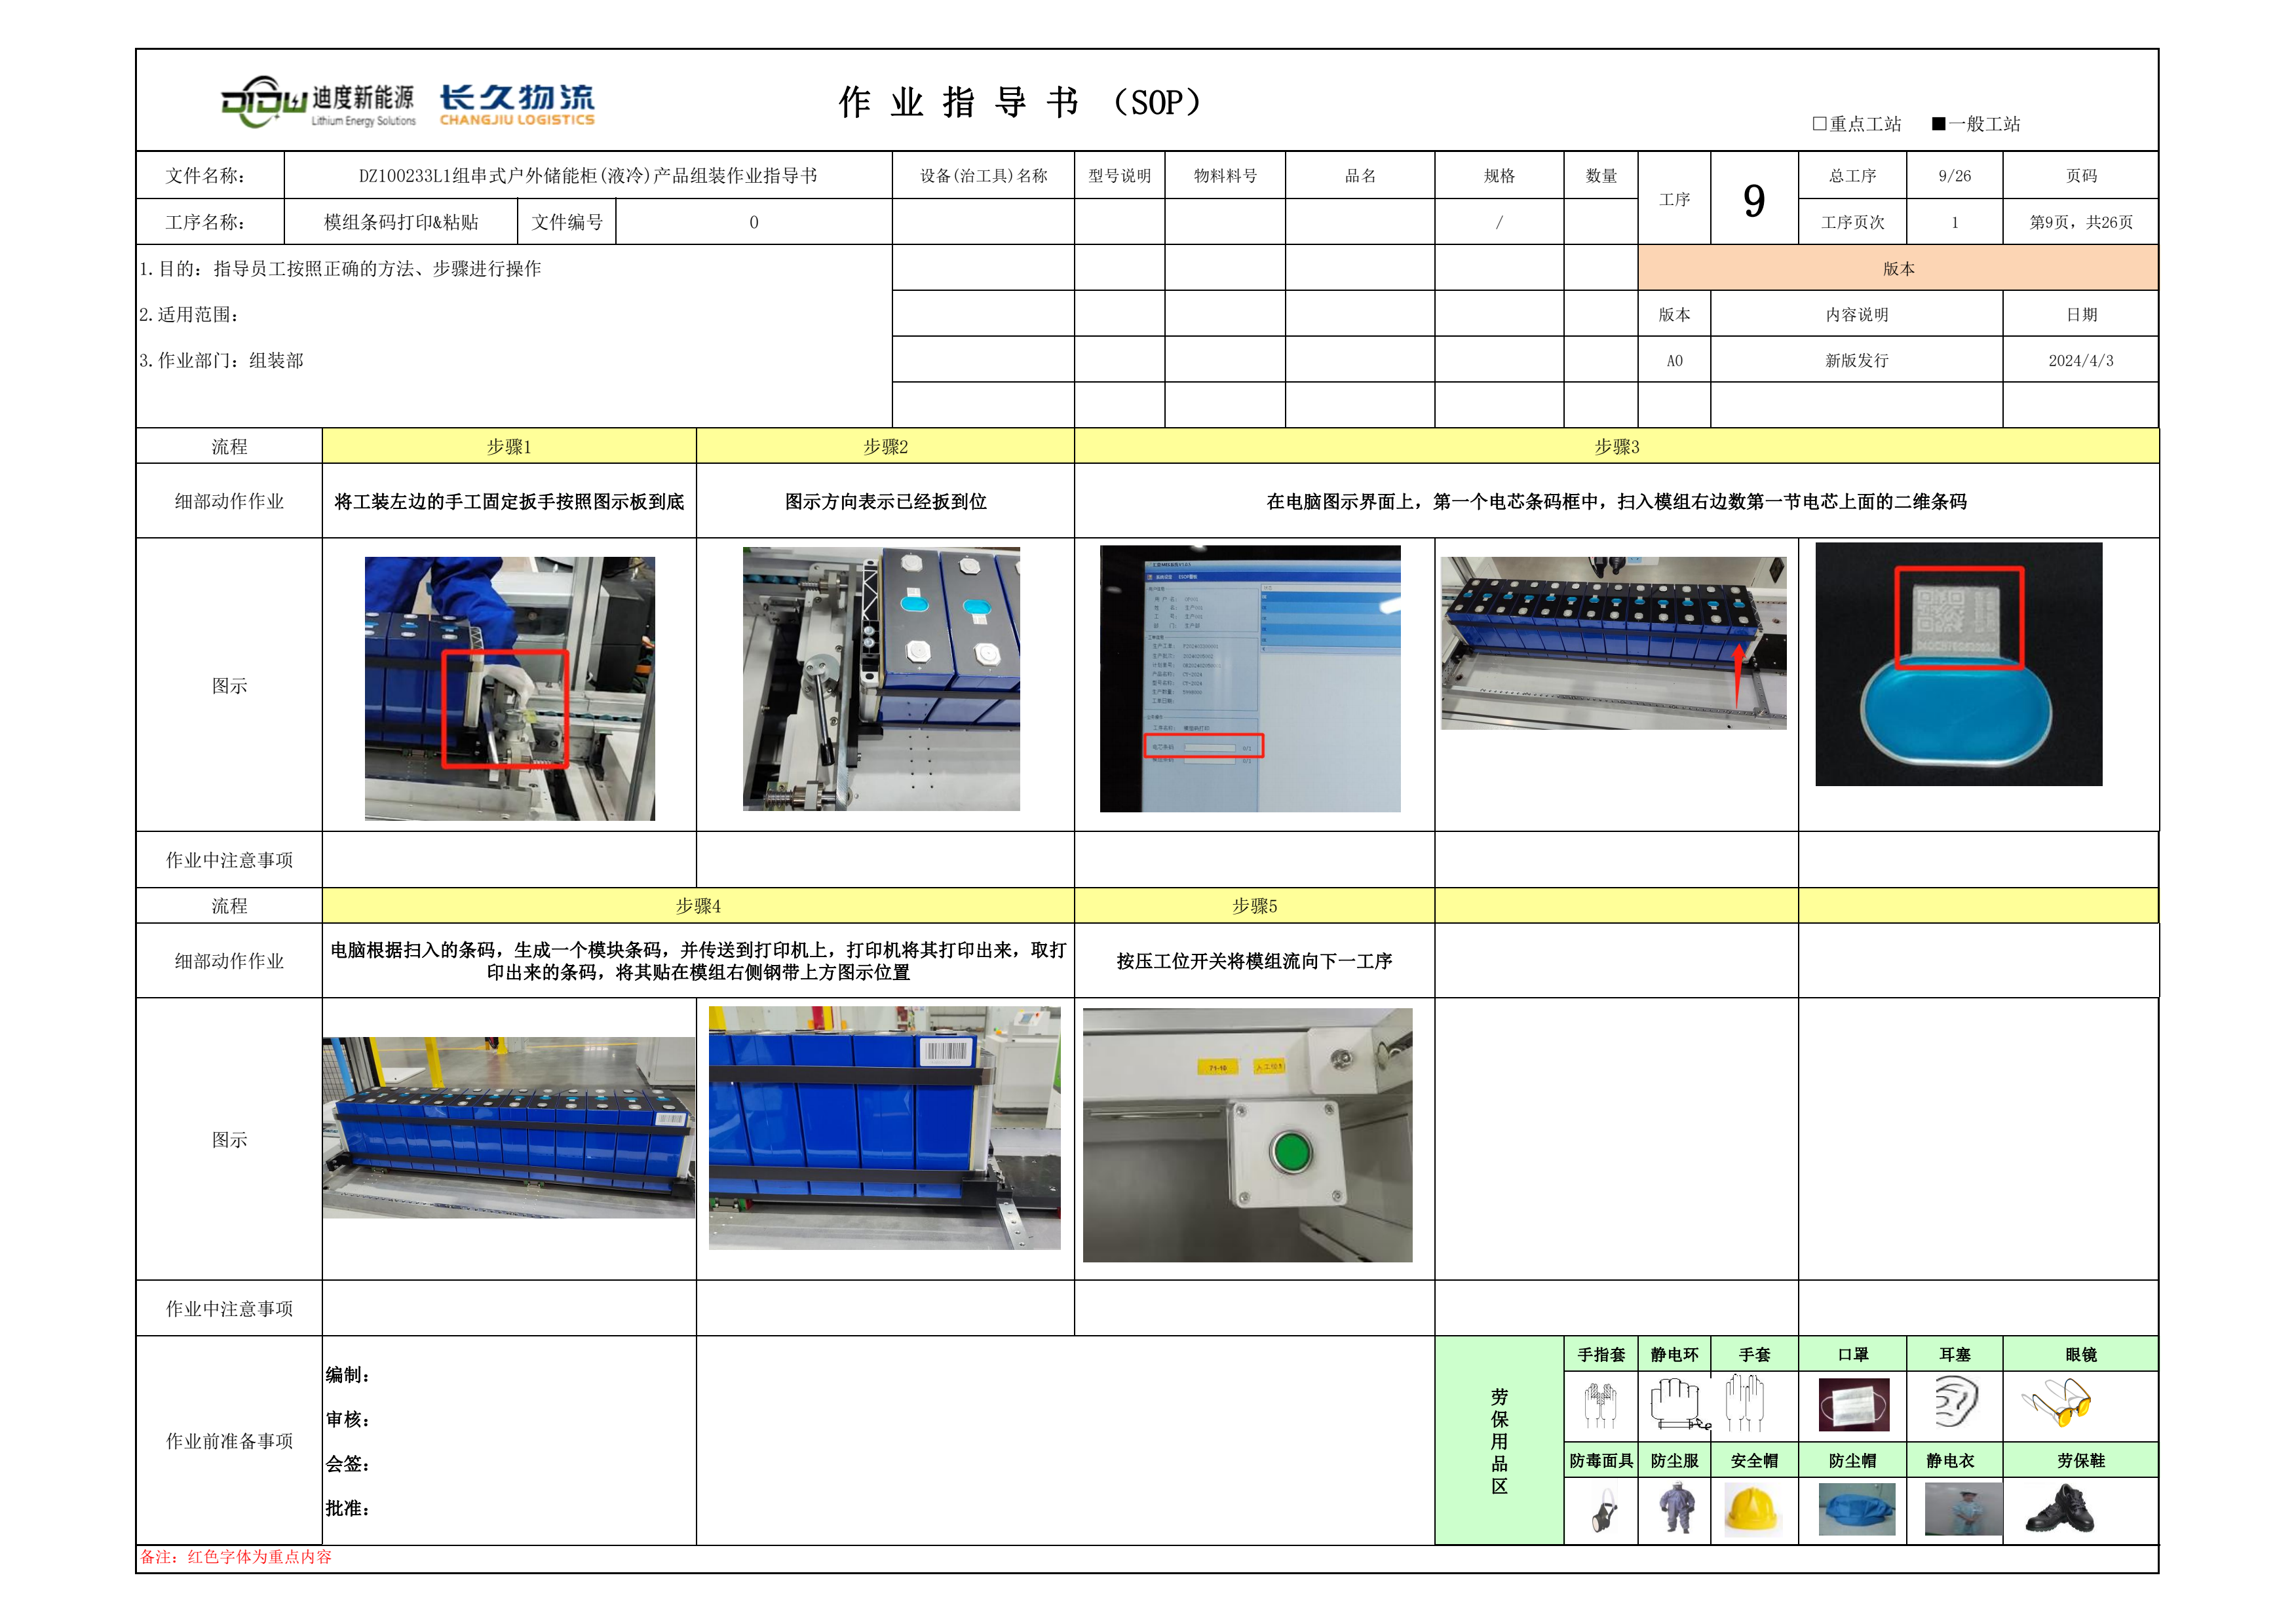Check the 重点工站 checkbox

coord(1819,124)
